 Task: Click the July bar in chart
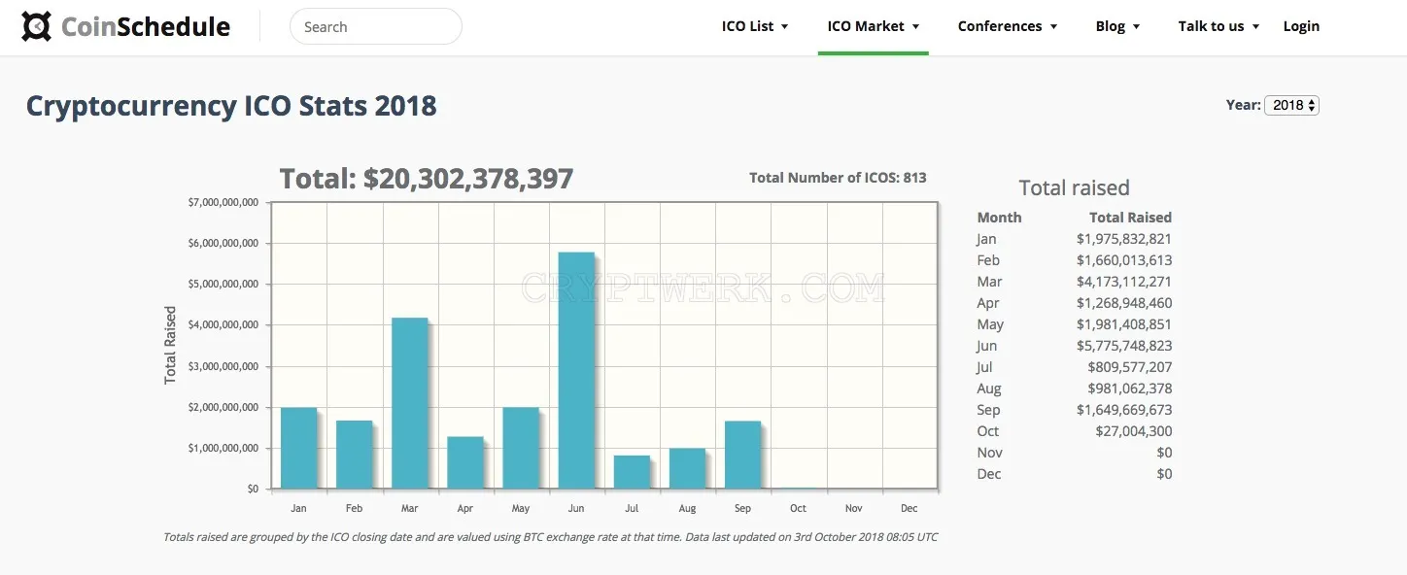point(632,472)
